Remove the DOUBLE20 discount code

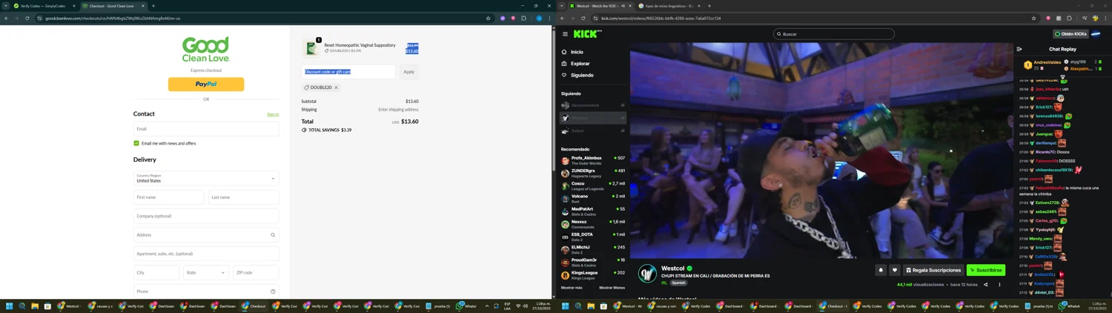(x=336, y=88)
